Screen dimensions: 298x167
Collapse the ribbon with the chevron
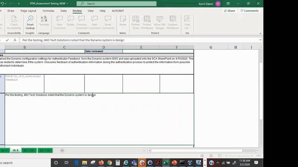[260, 33]
